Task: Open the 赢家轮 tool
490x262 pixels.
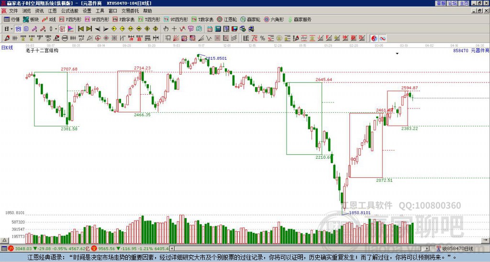Action: coord(250,19)
